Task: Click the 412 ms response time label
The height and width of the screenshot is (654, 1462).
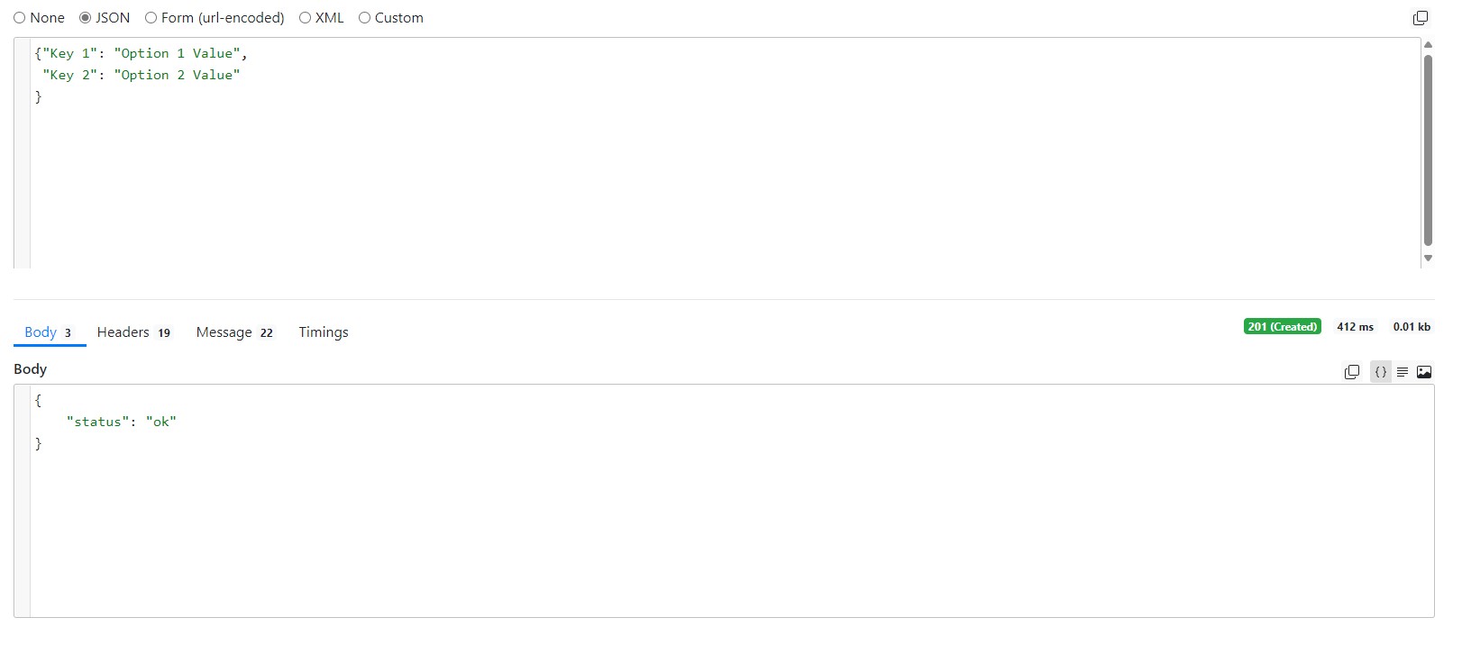Action: pos(1355,327)
